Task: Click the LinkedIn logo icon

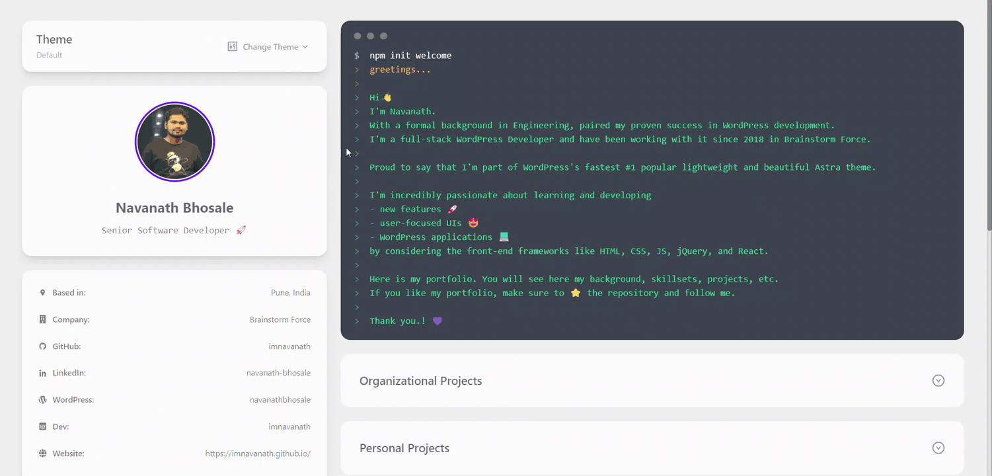Action: click(x=42, y=374)
